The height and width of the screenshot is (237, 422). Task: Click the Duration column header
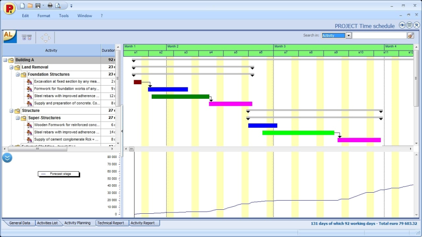[108, 50]
